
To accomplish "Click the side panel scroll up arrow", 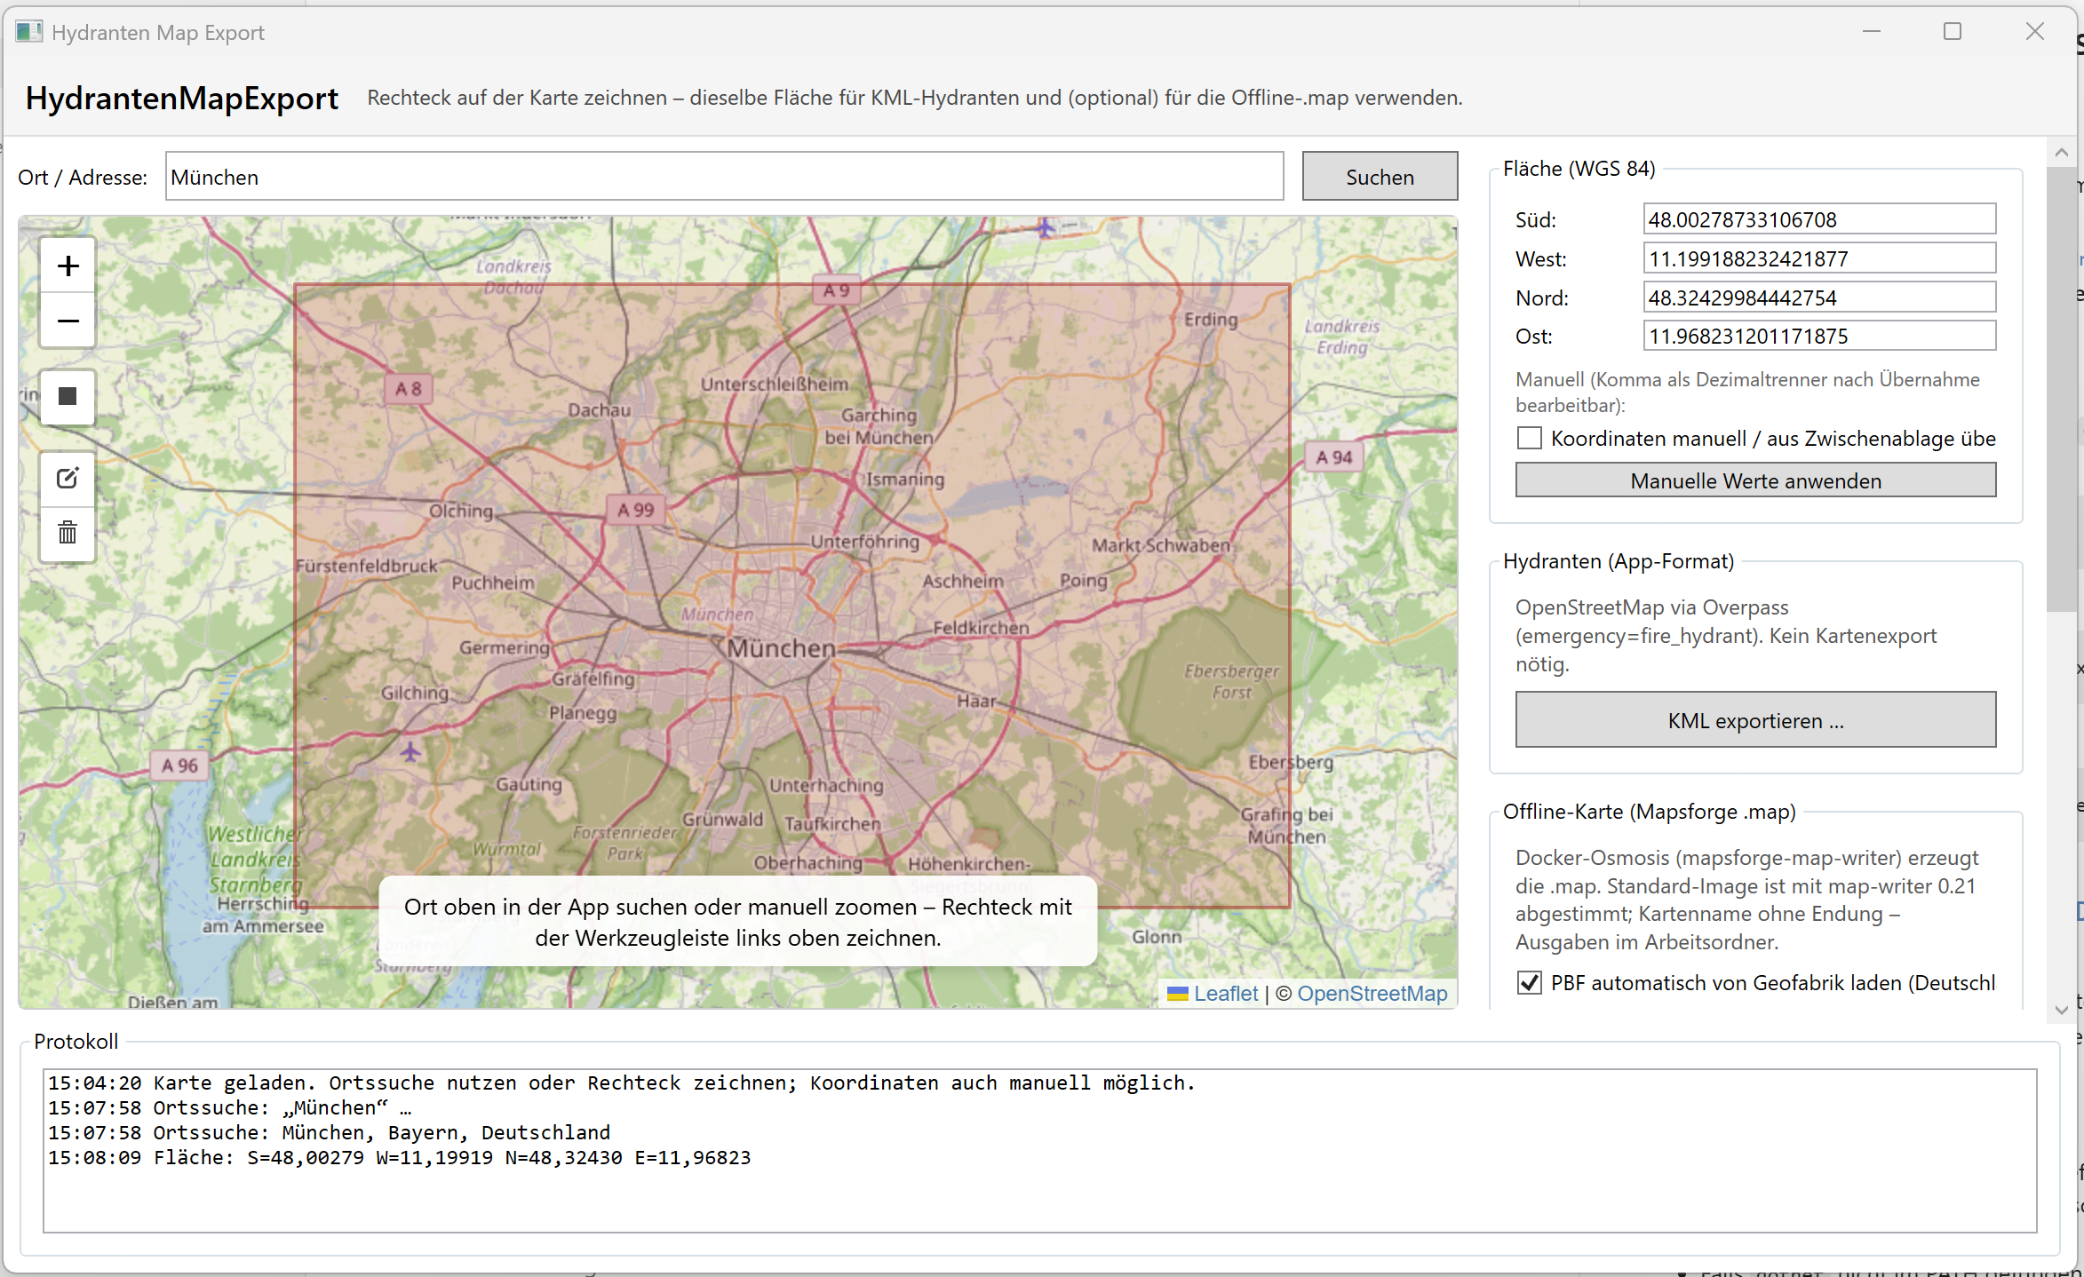I will coord(2062,153).
